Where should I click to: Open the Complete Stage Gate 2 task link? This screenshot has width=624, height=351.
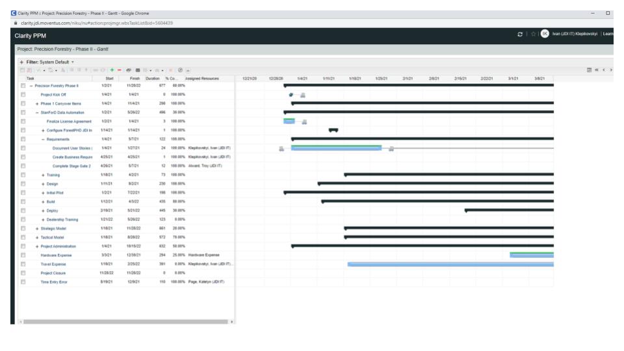(x=71, y=166)
